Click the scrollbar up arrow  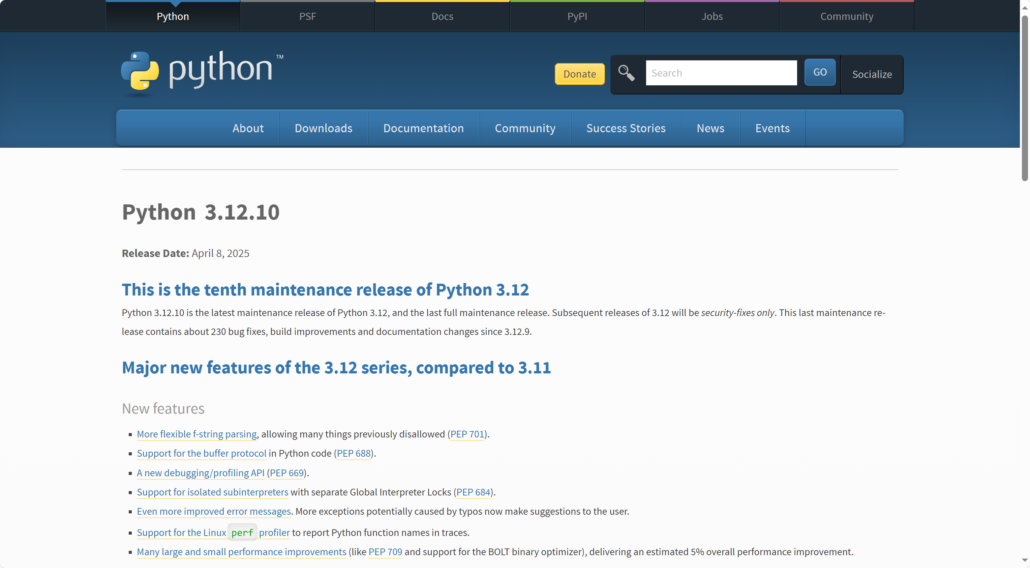click(1025, 8)
